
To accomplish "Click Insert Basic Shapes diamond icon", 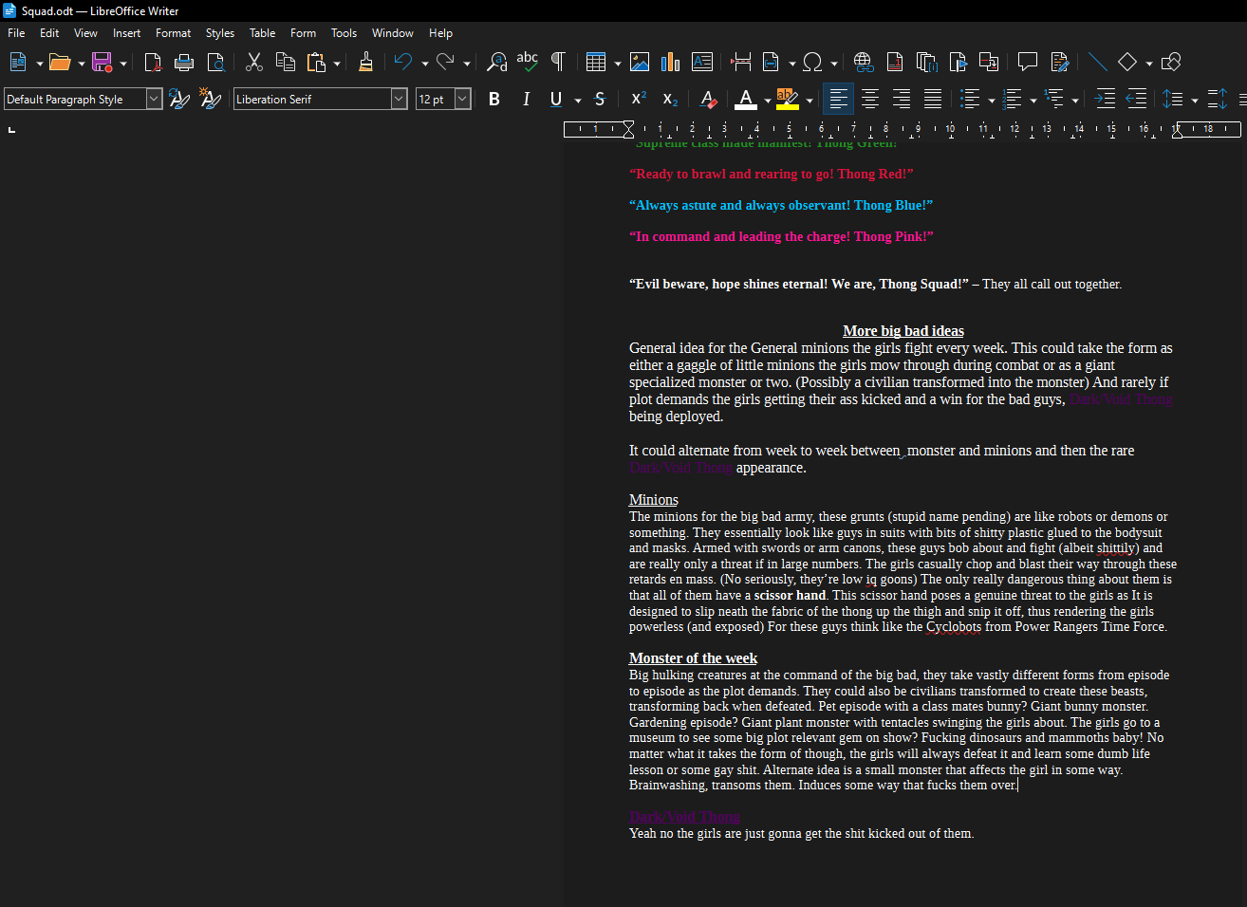I will tap(1127, 63).
